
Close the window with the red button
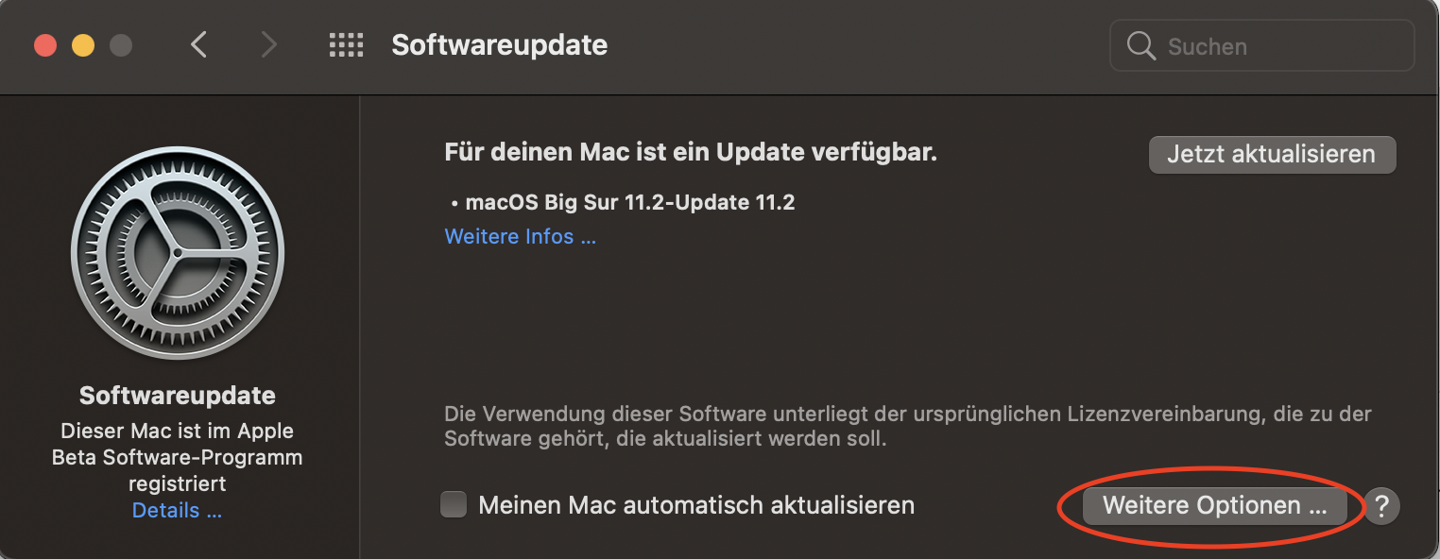point(45,45)
